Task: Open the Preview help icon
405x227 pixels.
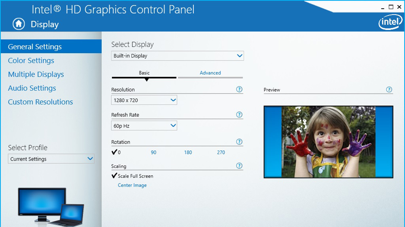Action: [x=389, y=90]
